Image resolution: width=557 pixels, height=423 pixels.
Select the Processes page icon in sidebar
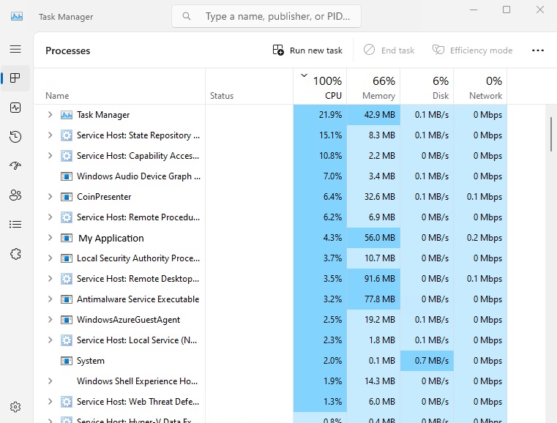click(15, 78)
